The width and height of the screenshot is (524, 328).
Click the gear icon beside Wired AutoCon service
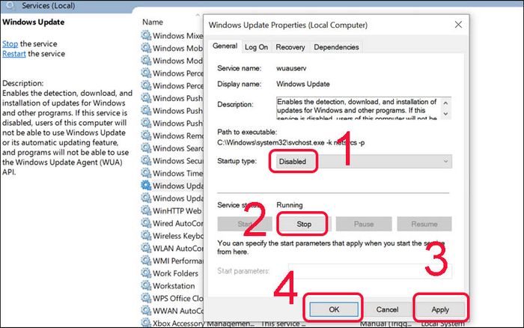click(x=146, y=223)
